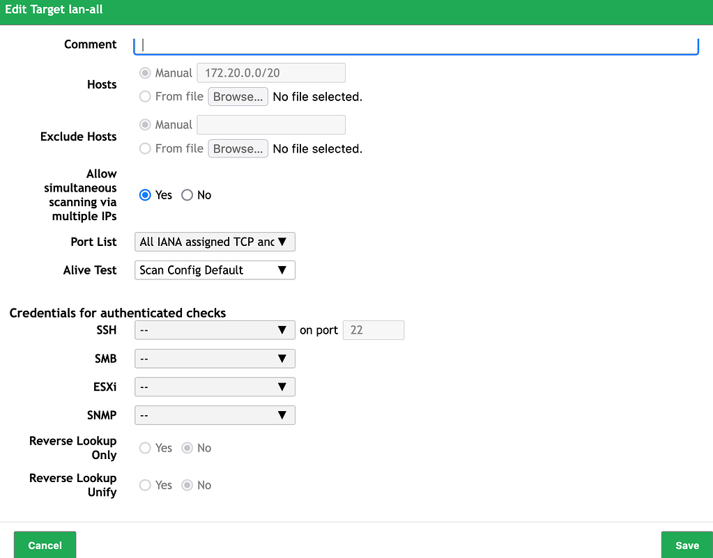Screen dimensions: 713x558
Task: Disable simultaneous scanning via multiple IPs
Action: pos(186,195)
